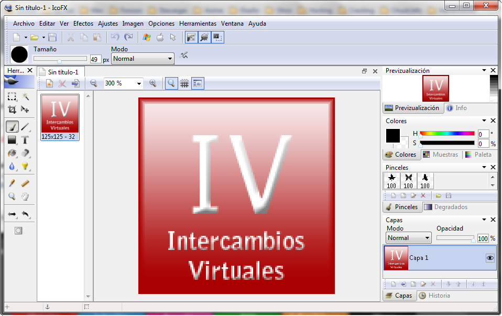Open layer blend Modo dropdown in Capas

(x=409, y=238)
